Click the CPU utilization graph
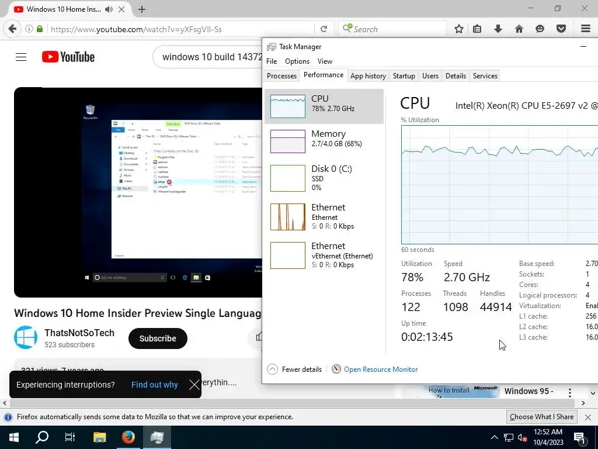 [x=500, y=185]
